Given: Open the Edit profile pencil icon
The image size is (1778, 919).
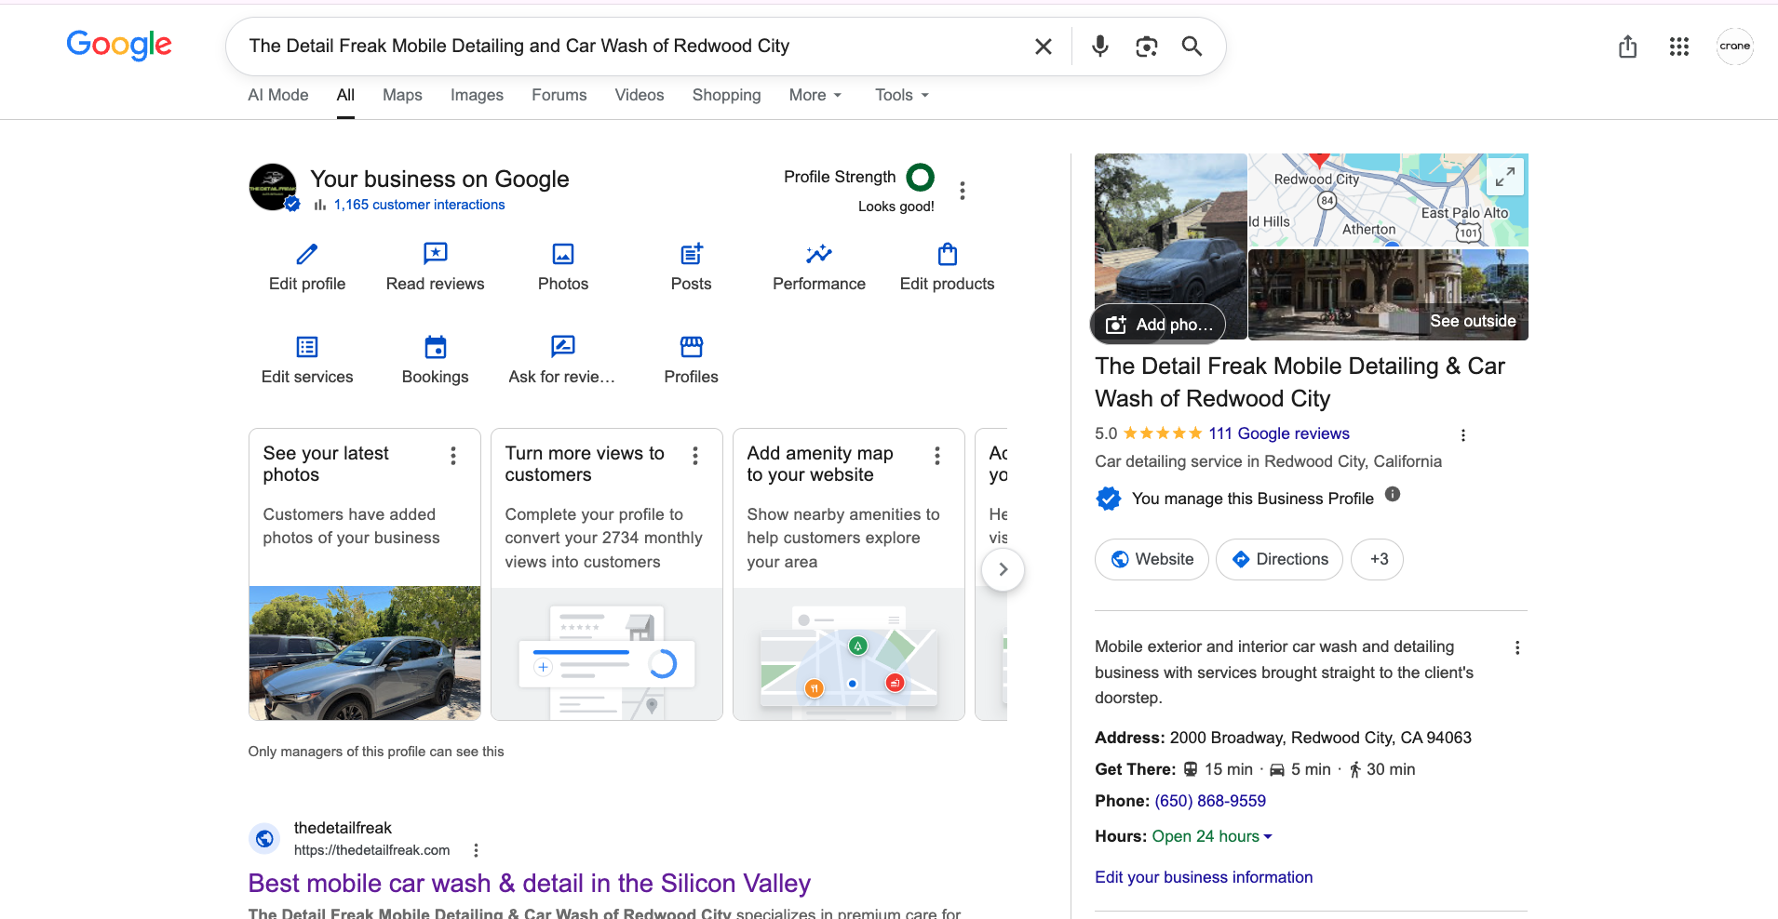Looking at the screenshot, I should tap(307, 254).
